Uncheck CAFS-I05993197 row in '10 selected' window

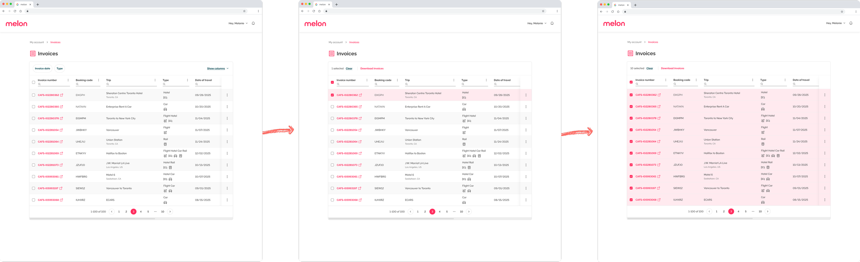[631, 188]
